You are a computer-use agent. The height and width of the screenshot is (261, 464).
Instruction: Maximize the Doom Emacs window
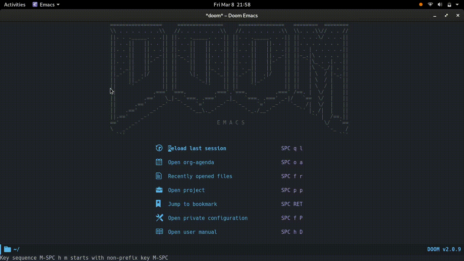pos(446,15)
